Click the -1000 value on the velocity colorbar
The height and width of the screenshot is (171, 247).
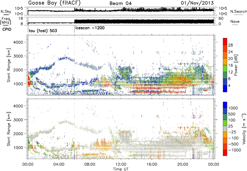point(235,150)
